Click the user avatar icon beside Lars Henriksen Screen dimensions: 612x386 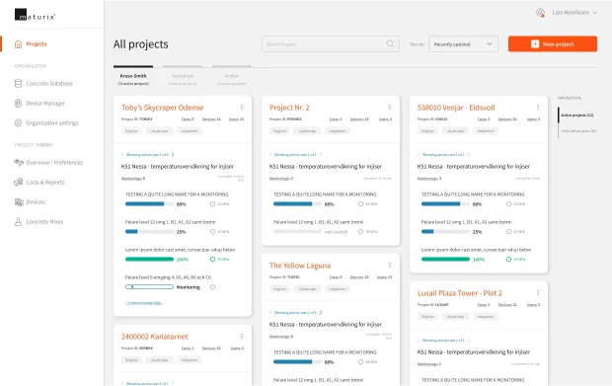point(540,13)
